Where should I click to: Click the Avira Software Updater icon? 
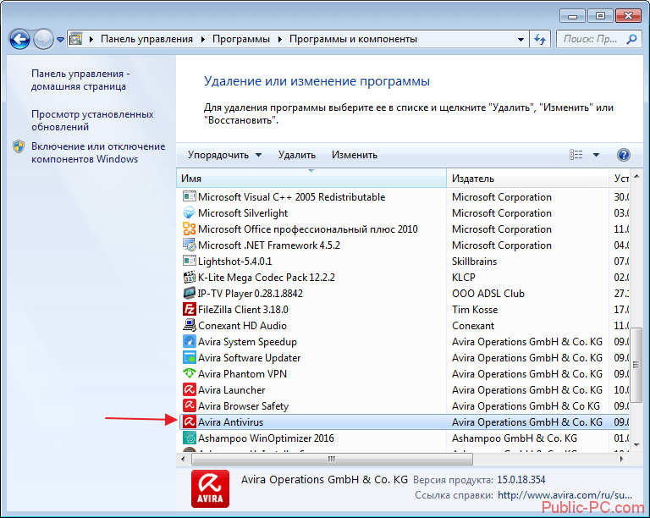click(x=190, y=358)
